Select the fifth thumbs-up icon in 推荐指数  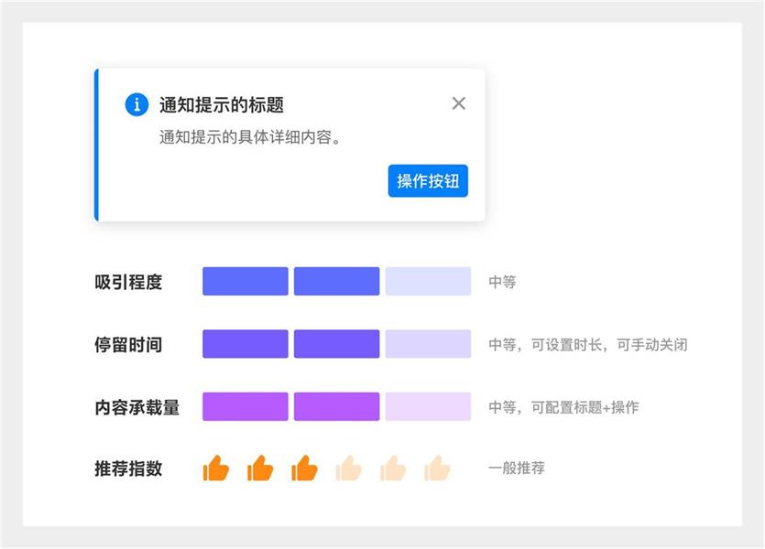tap(393, 468)
